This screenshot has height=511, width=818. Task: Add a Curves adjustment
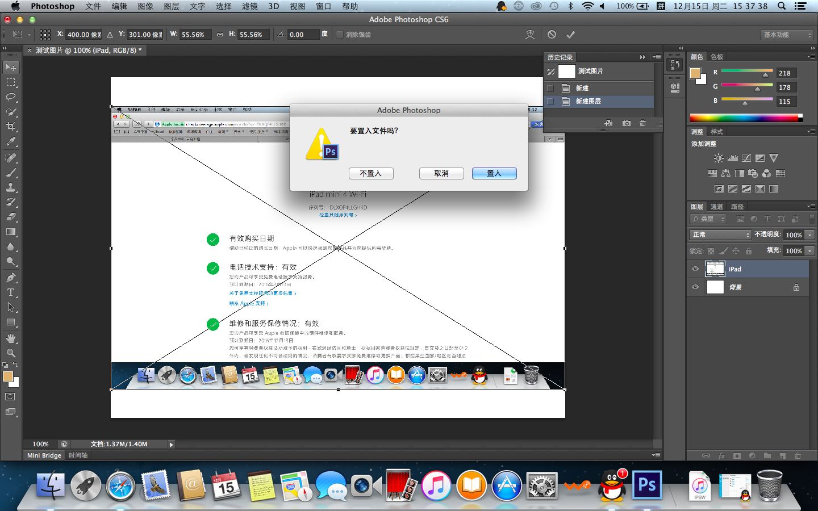tap(746, 158)
